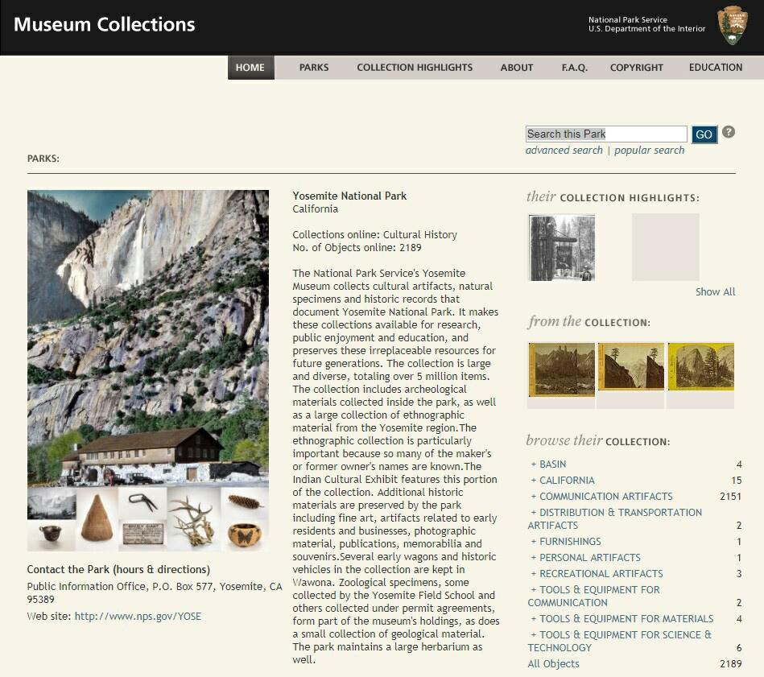
Task: Open the yellow-bordered stereograph thumbnail
Action: tap(700, 366)
